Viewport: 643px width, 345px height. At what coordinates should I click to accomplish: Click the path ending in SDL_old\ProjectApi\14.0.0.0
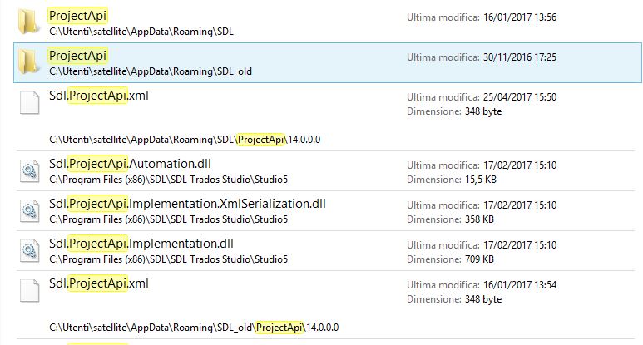coord(194,328)
